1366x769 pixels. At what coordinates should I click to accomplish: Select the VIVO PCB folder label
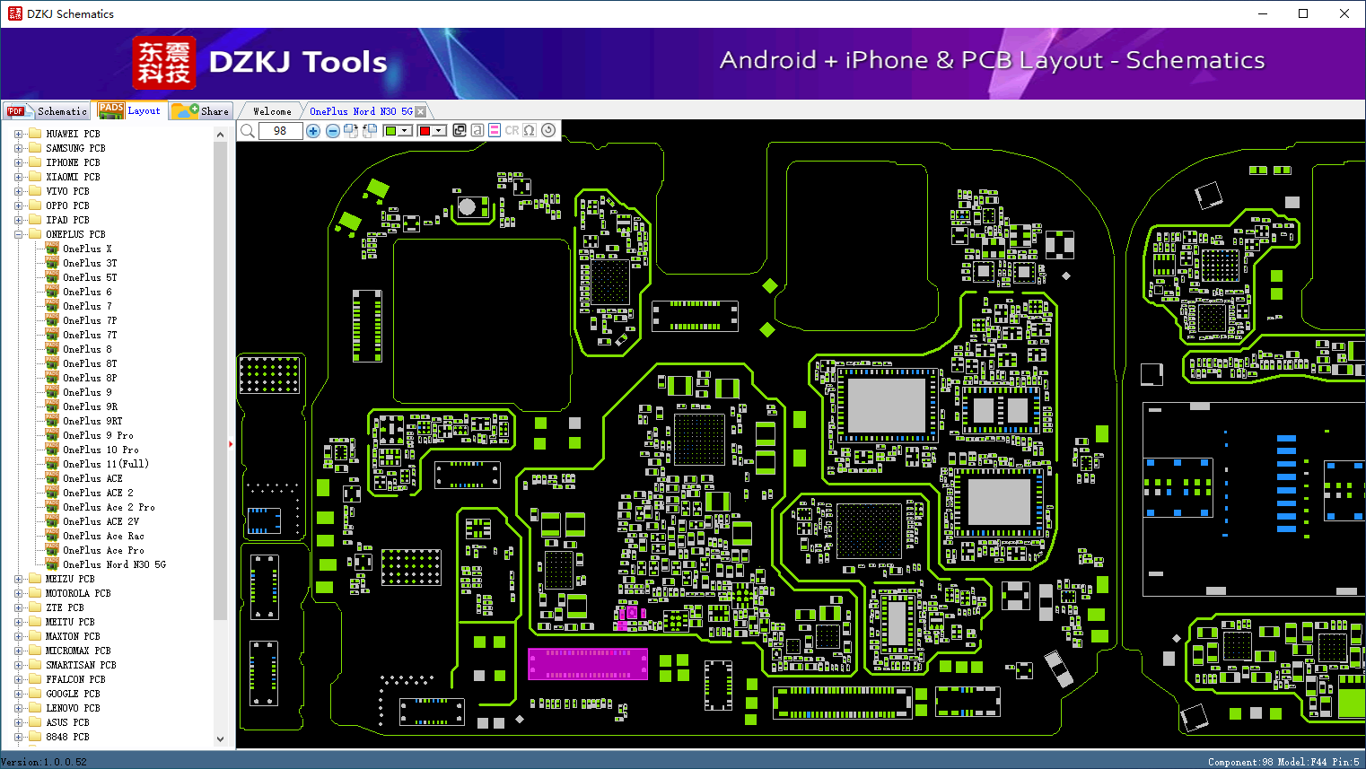[x=67, y=191]
